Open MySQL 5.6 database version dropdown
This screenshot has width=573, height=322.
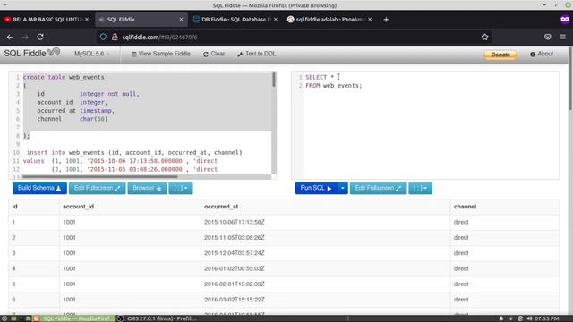(91, 54)
